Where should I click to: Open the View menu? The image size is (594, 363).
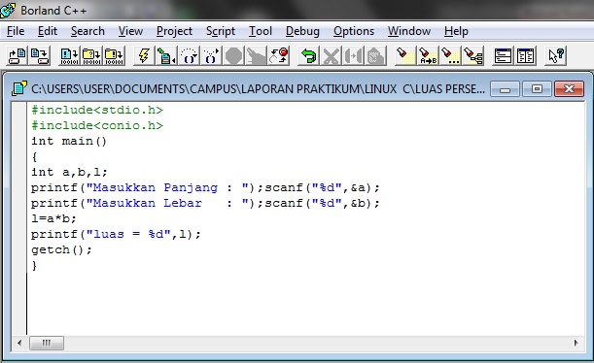[x=130, y=31]
